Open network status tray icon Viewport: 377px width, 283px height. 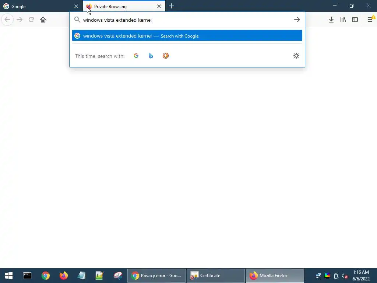click(318, 276)
